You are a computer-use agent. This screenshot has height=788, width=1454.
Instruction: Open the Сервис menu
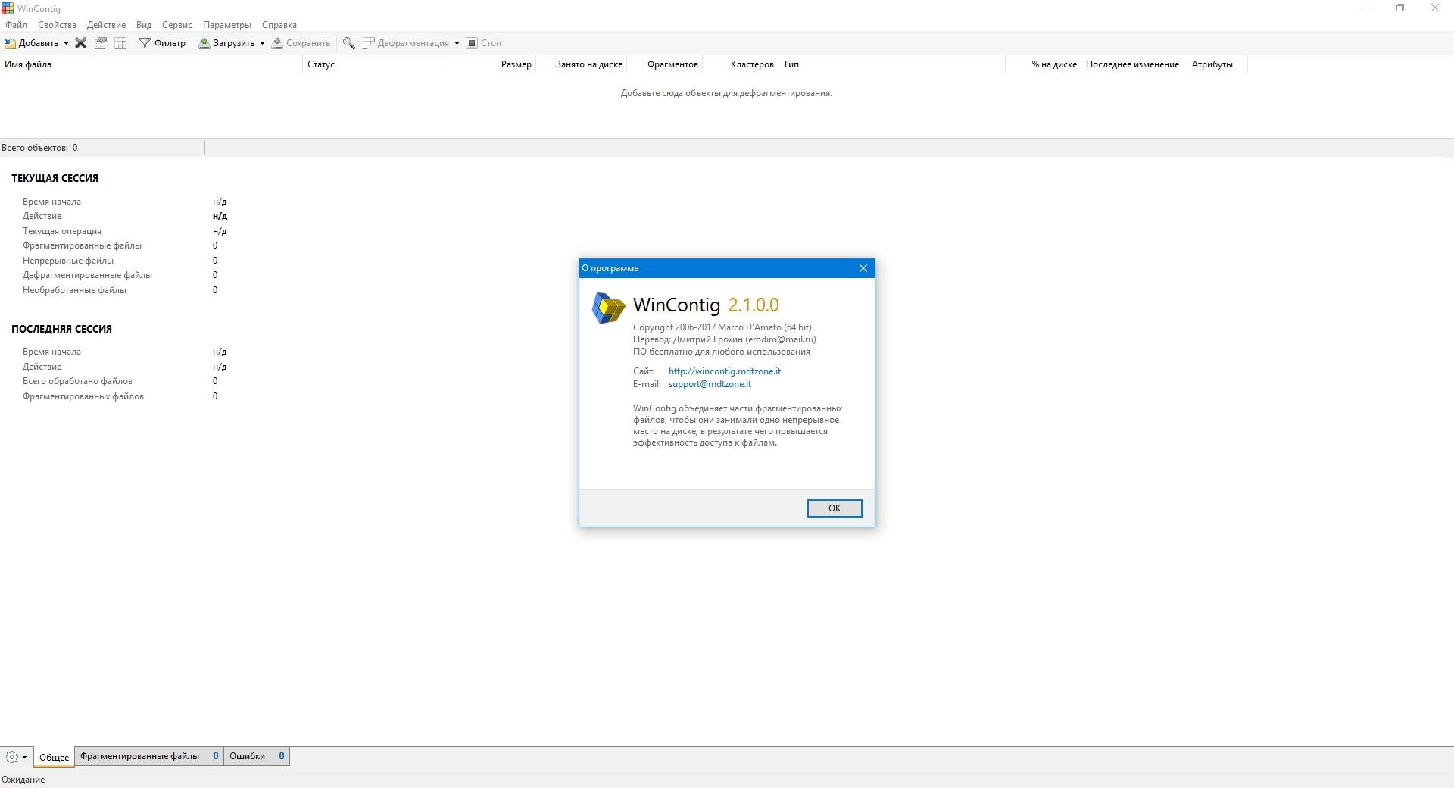(x=177, y=25)
